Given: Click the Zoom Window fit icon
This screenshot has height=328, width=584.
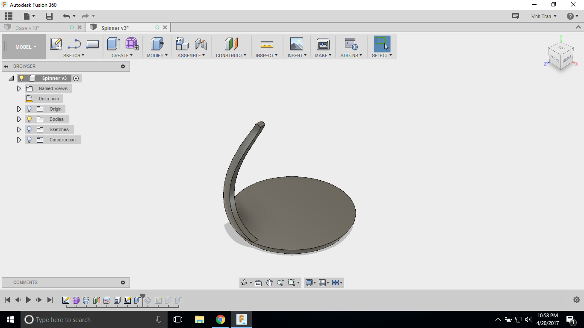Looking at the screenshot, I should (x=292, y=283).
